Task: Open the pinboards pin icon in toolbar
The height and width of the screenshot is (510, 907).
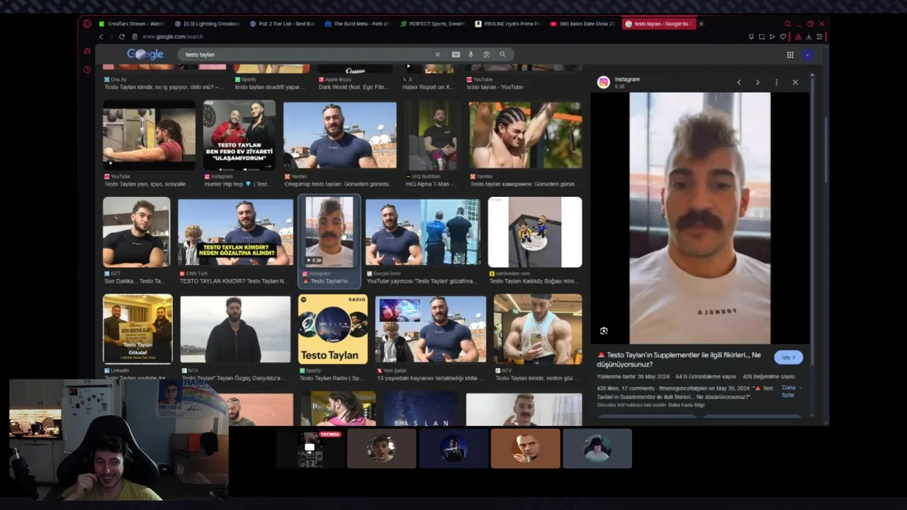Action: (751, 37)
